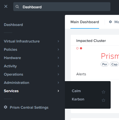Expand the Activity submenu chevron
The width and height of the screenshot is (119, 120).
pos(58,66)
